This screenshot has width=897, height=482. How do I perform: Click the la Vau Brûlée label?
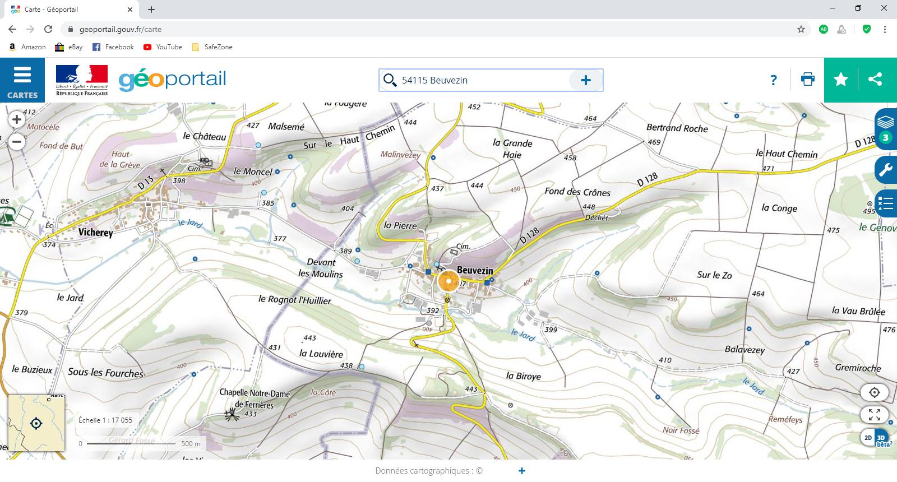(858, 311)
